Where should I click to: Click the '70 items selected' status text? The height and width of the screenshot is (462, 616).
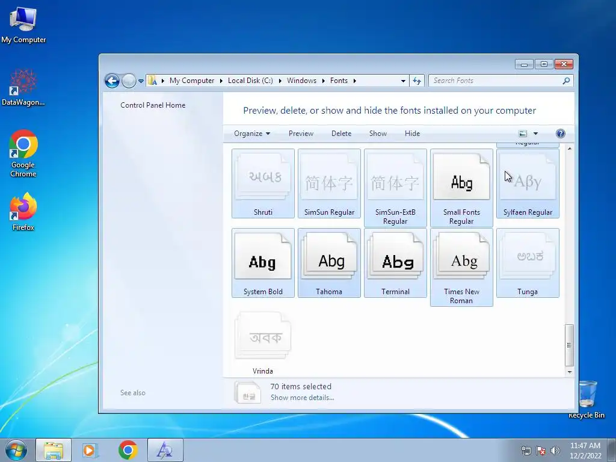click(301, 387)
